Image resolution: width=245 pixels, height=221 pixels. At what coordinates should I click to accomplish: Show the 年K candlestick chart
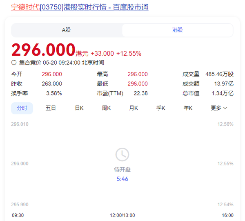coord(188,108)
